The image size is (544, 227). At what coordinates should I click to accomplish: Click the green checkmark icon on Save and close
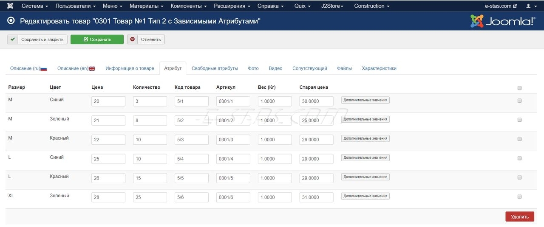[12, 39]
